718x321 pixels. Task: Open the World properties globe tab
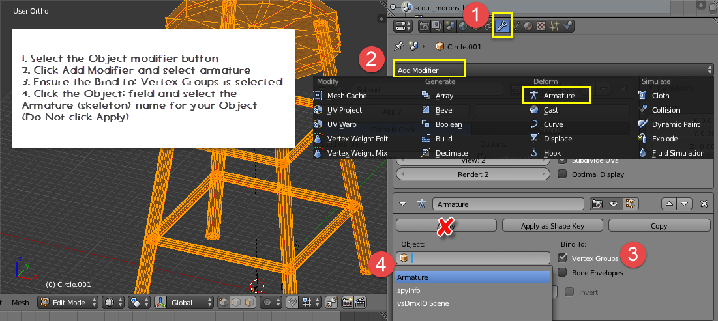462,27
